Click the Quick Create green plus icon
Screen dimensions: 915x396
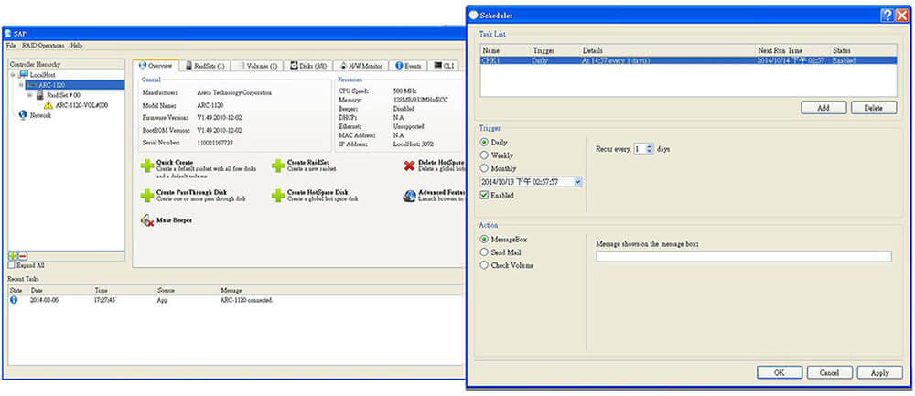click(147, 166)
